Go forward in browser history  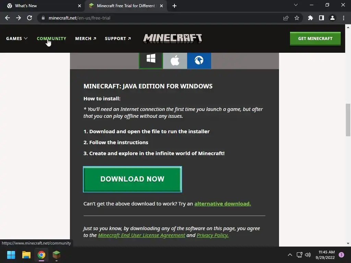19,18
